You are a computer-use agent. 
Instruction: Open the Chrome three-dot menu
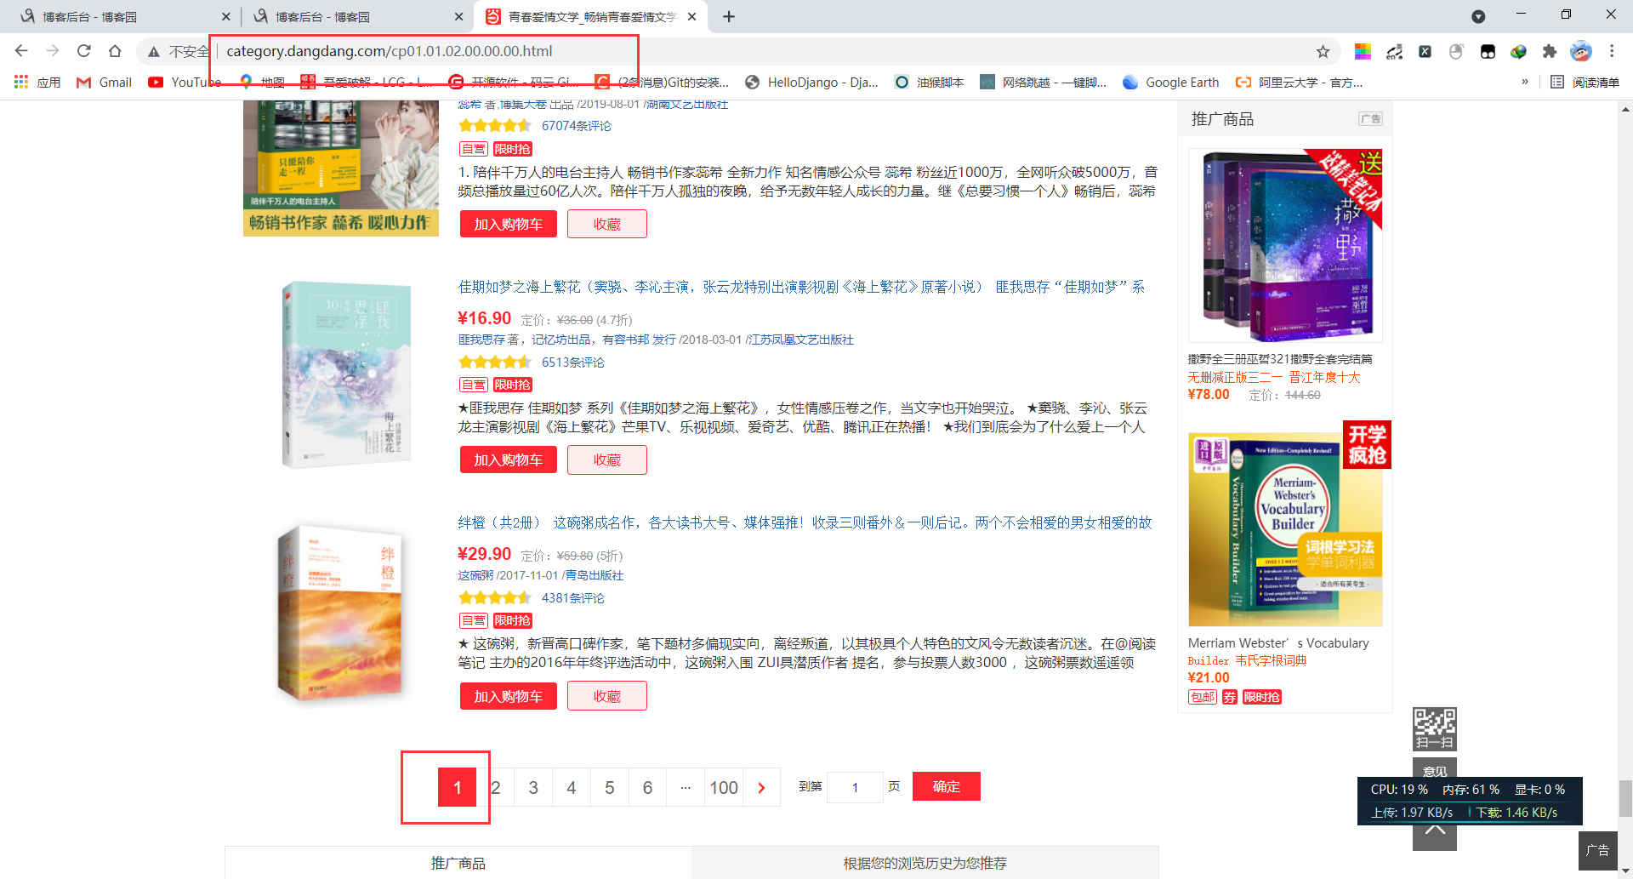(x=1611, y=51)
